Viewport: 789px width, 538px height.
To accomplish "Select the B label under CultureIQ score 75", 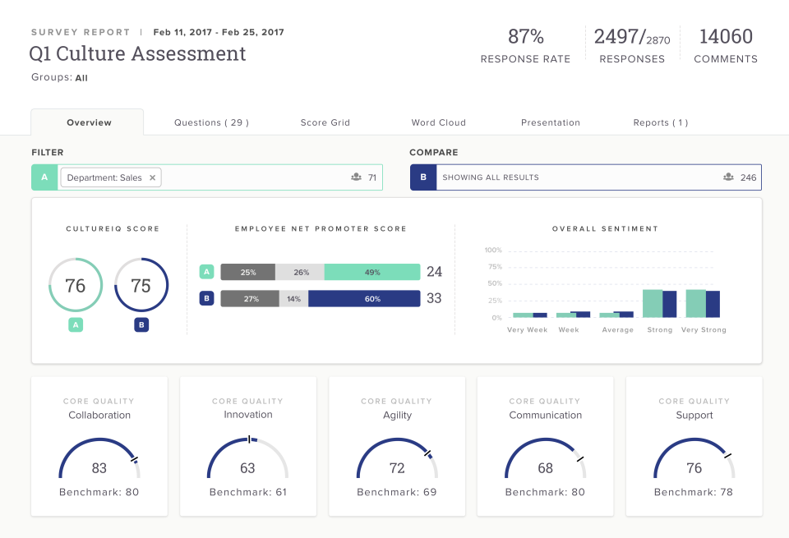I will coord(141,325).
